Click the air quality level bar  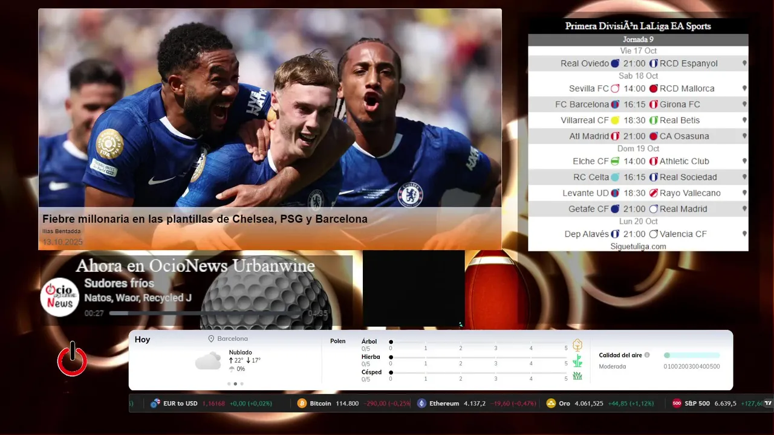(692, 355)
